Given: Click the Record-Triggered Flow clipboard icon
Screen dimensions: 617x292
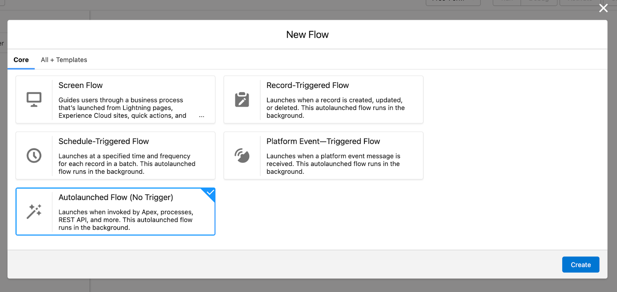Looking at the screenshot, I should (242, 100).
